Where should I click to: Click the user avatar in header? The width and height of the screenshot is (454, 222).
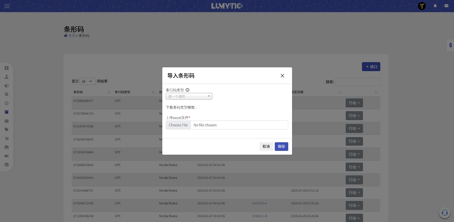pos(422,6)
